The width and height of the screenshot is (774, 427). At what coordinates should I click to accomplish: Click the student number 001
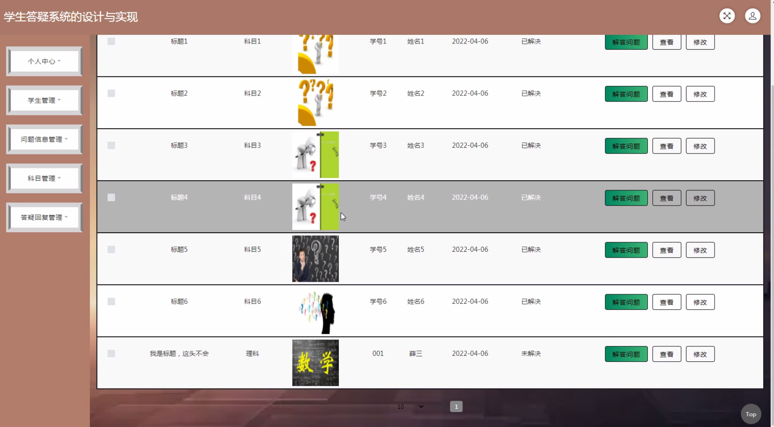(378, 354)
